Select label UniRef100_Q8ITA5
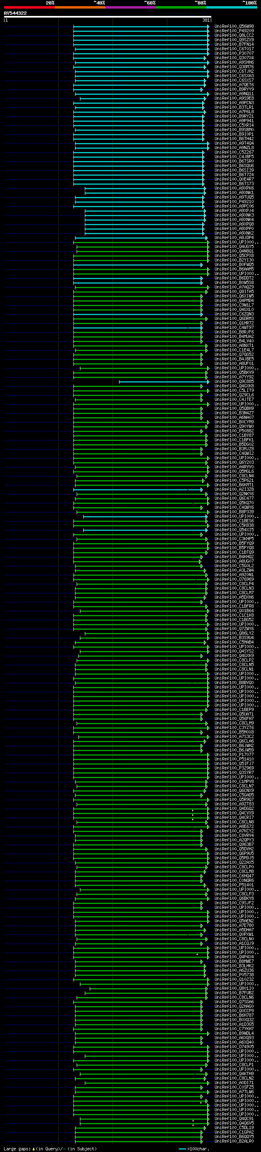 [234, 292]
